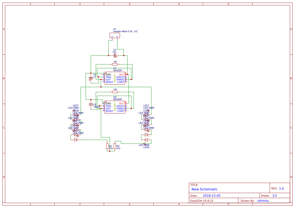Click the C2 104pf capacitor symbol
Screen dimensions: 295x208
[x=91, y=104]
